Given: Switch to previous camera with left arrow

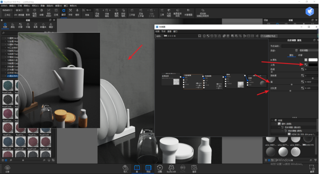Looking at the screenshot, I should tap(103, 10).
